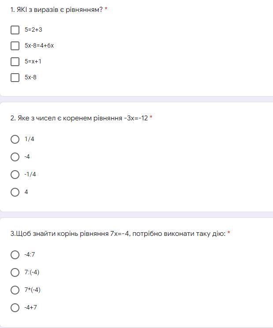Choose the -4:7 radio option
Image resolution: width=273 pixels, height=328 pixels.
(15, 254)
